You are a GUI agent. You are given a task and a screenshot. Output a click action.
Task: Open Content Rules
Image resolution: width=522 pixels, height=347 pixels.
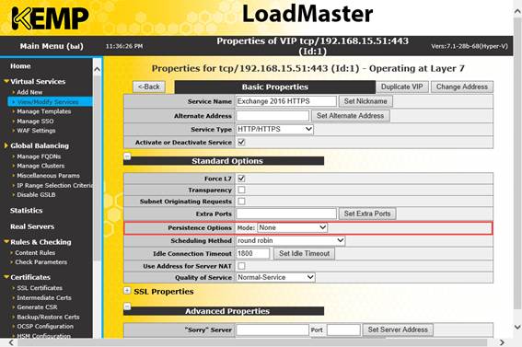(35, 252)
